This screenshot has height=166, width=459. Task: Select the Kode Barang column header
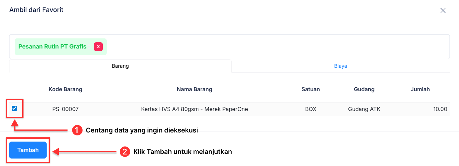pos(65,89)
